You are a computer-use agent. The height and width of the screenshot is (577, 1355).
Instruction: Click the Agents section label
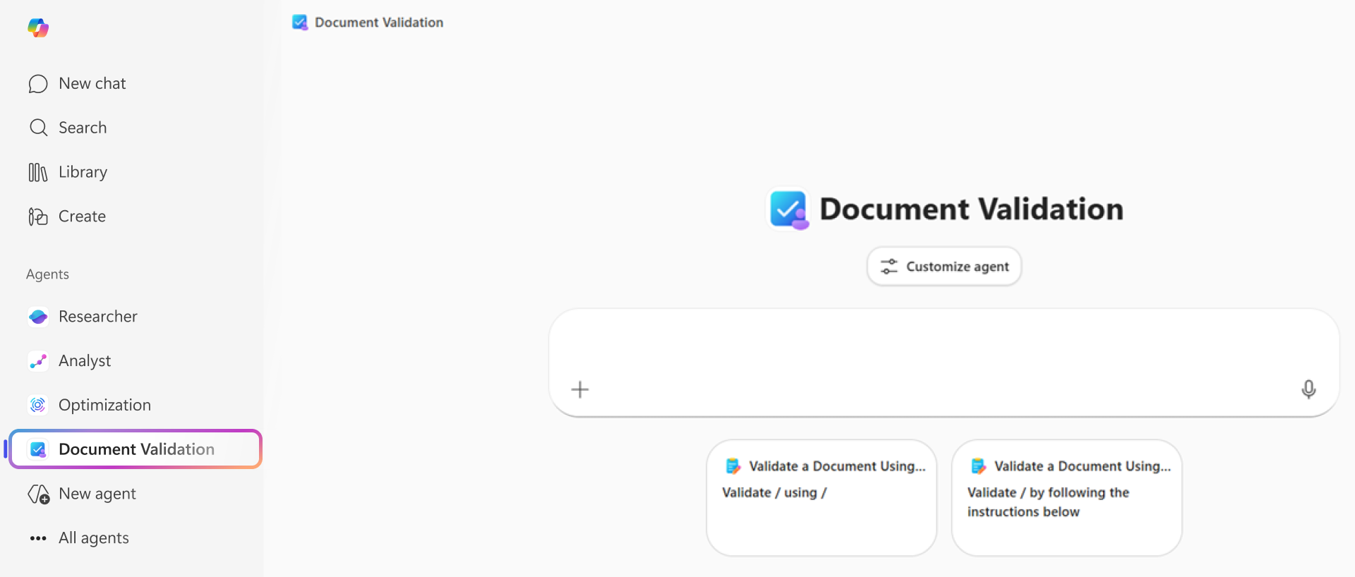47,274
